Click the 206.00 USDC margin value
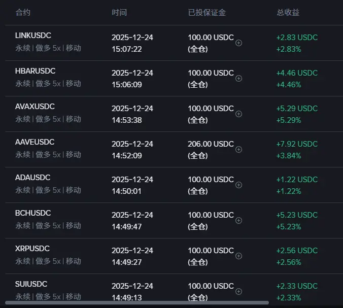The image size is (343, 308). [x=211, y=144]
